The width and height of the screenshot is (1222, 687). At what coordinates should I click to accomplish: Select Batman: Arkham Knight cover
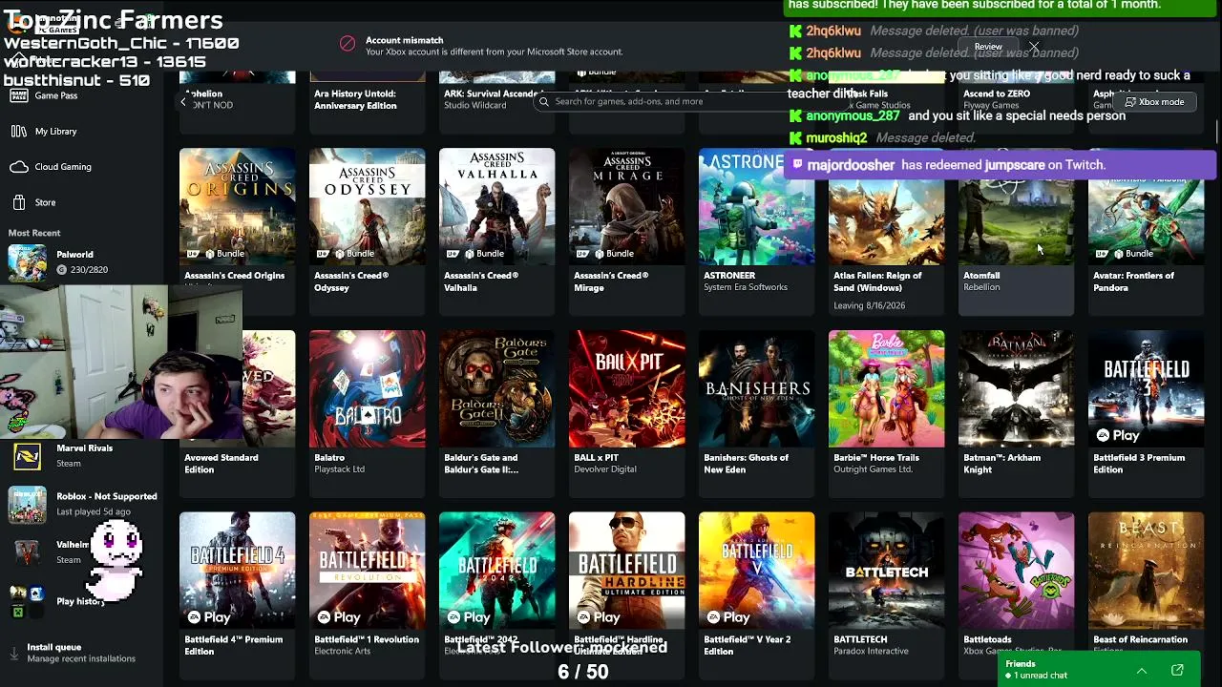click(1016, 388)
